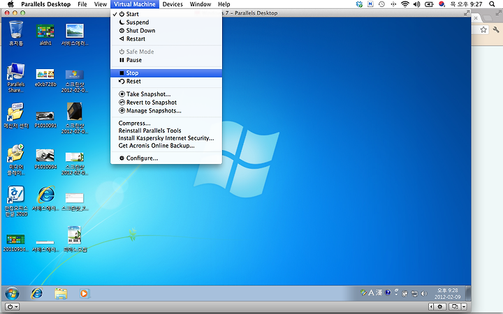
Task: Select the 한컴오피스 한글 2010 shortcut
Action: (x=16, y=201)
